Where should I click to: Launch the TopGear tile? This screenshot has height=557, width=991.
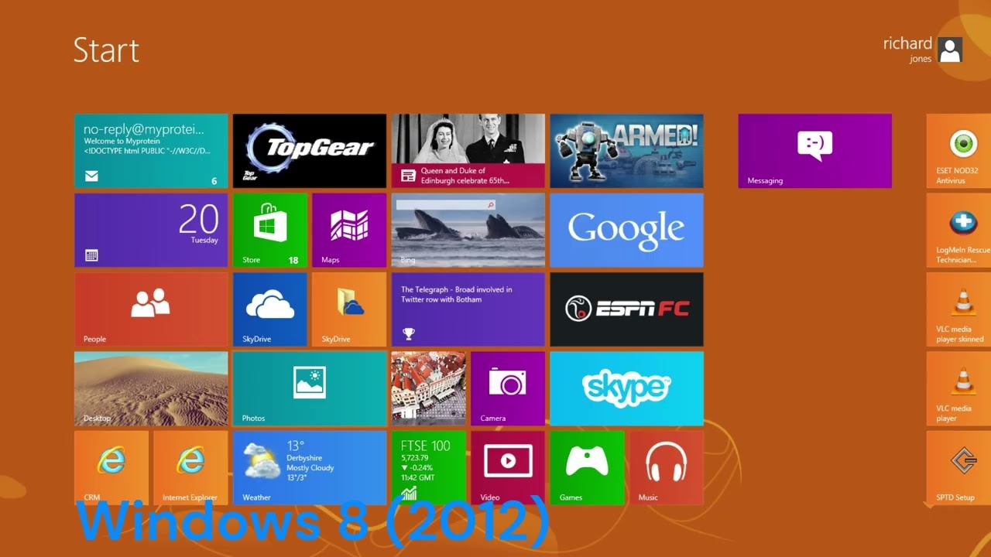pyautogui.click(x=310, y=151)
